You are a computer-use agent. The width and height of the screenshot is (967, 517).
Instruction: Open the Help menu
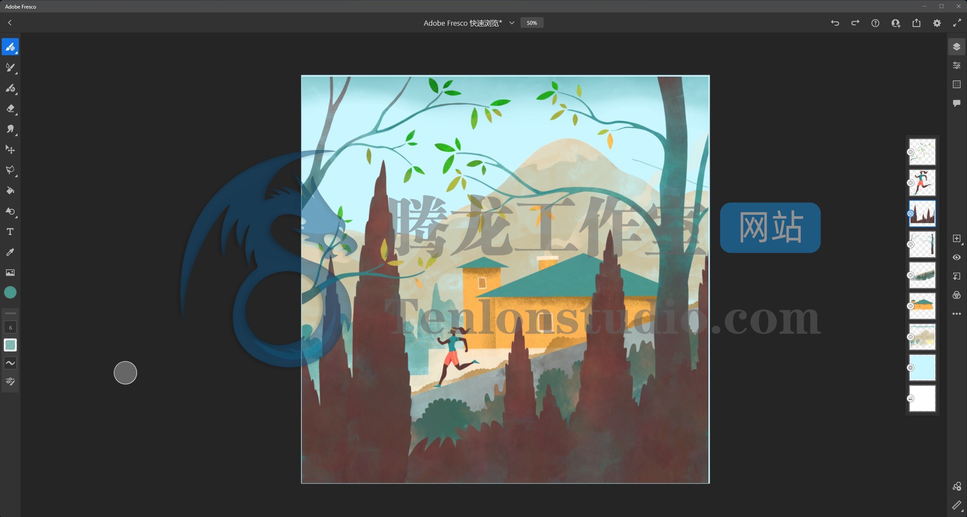click(875, 23)
